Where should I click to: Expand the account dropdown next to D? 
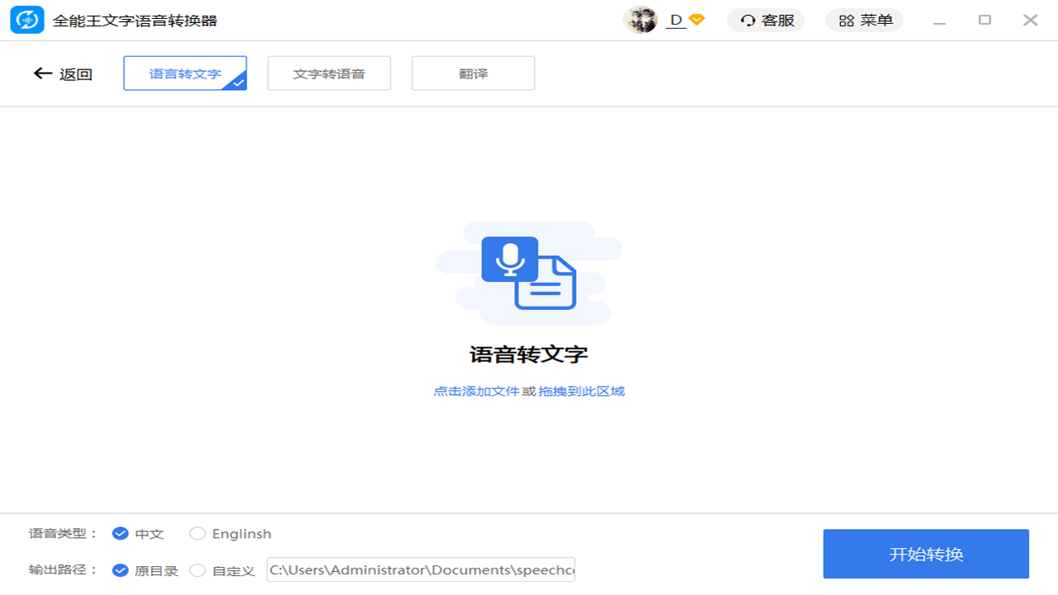tap(695, 20)
